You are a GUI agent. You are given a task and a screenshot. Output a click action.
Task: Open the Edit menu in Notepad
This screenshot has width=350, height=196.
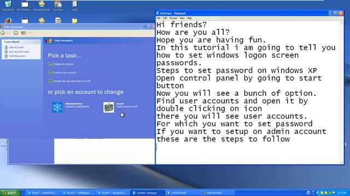click(x=165, y=18)
